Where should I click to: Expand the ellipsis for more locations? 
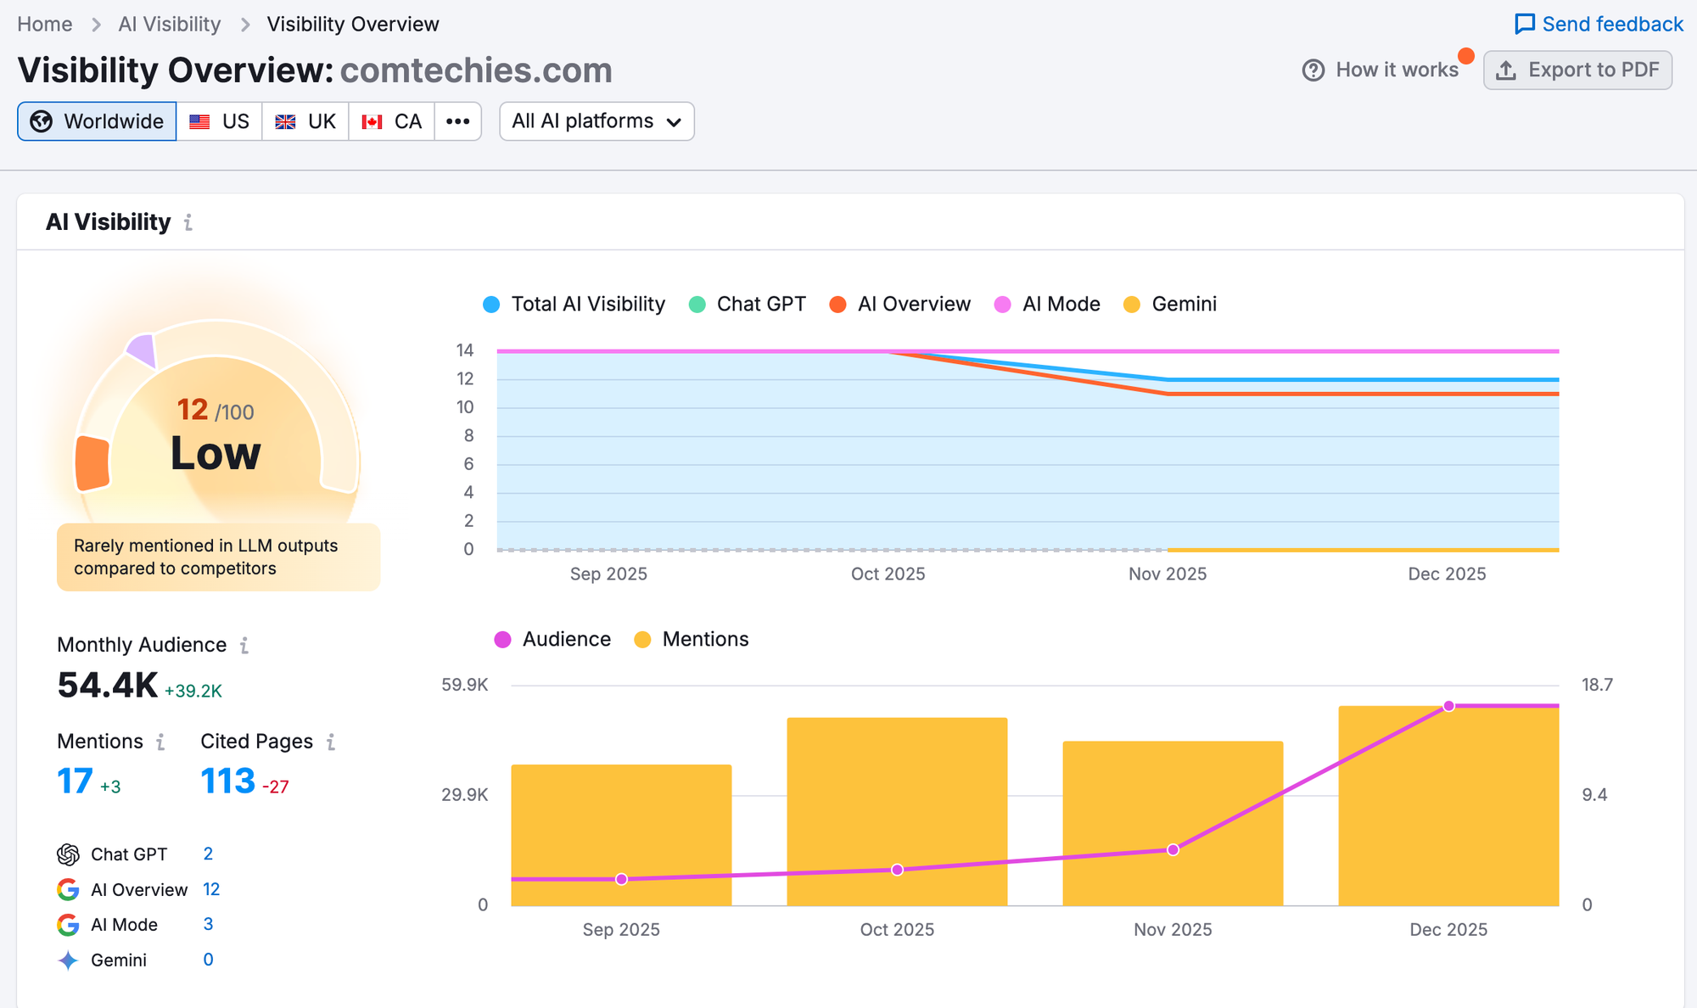pos(458,121)
